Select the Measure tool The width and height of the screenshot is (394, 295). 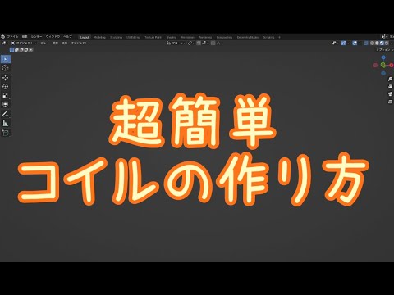click(6, 123)
